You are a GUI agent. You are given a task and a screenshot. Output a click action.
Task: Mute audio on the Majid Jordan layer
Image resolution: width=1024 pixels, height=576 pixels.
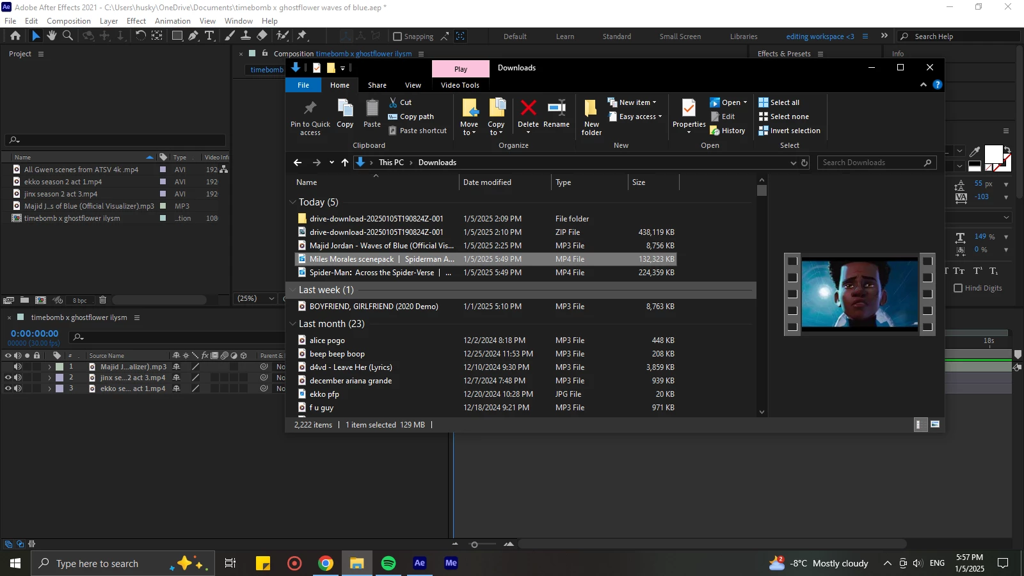point(18,367)
